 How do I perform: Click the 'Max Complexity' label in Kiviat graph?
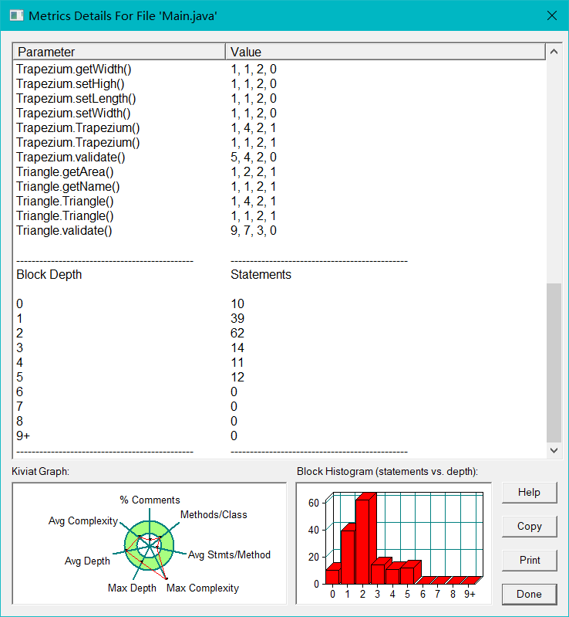tap(203, 588)
